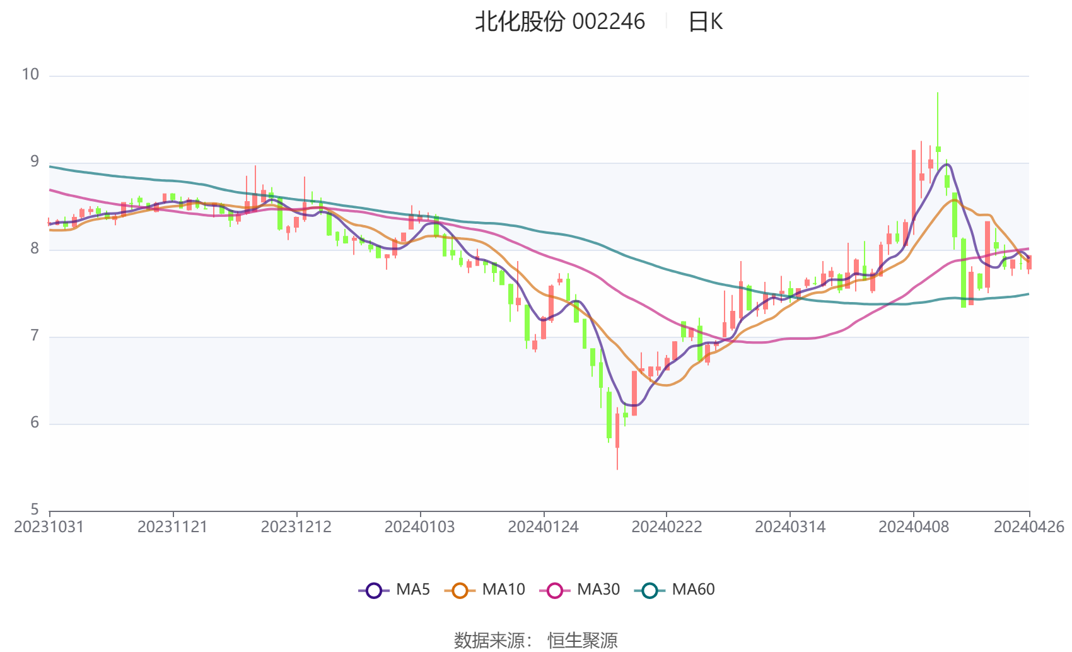The width and height of the screenshot is (1072, 652).
Task: Click the y-axis value 9
Action: (x=35, y=161)
